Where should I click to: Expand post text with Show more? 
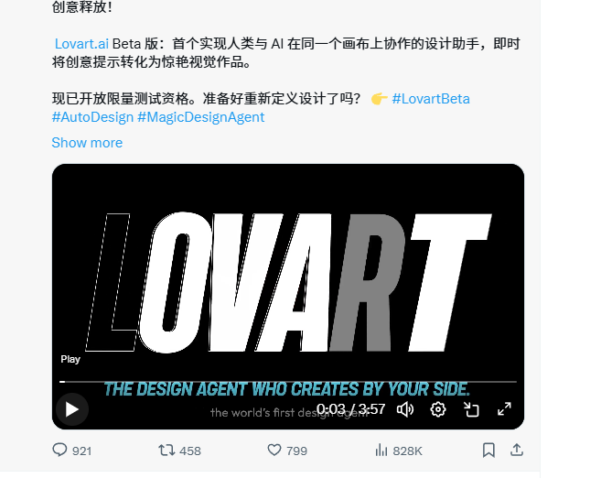click(x=87, y=143)
